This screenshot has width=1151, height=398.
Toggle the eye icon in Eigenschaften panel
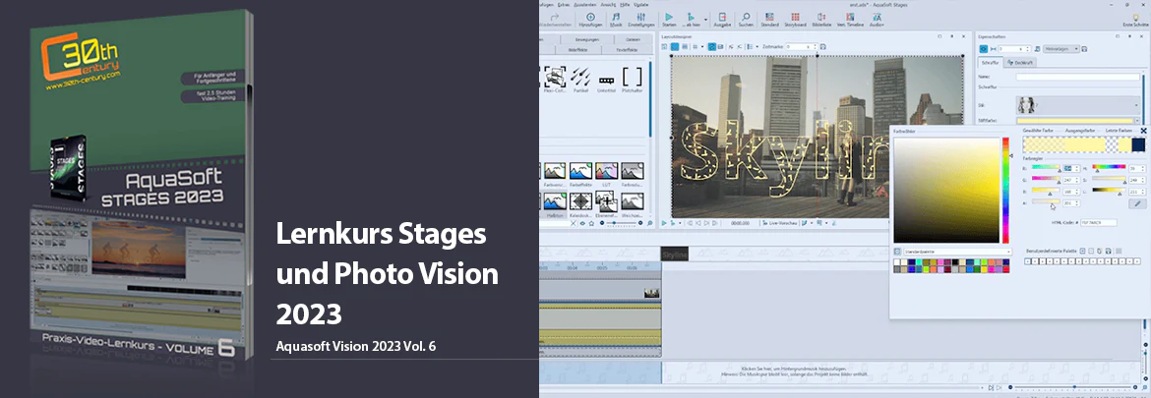pos(984,48)
